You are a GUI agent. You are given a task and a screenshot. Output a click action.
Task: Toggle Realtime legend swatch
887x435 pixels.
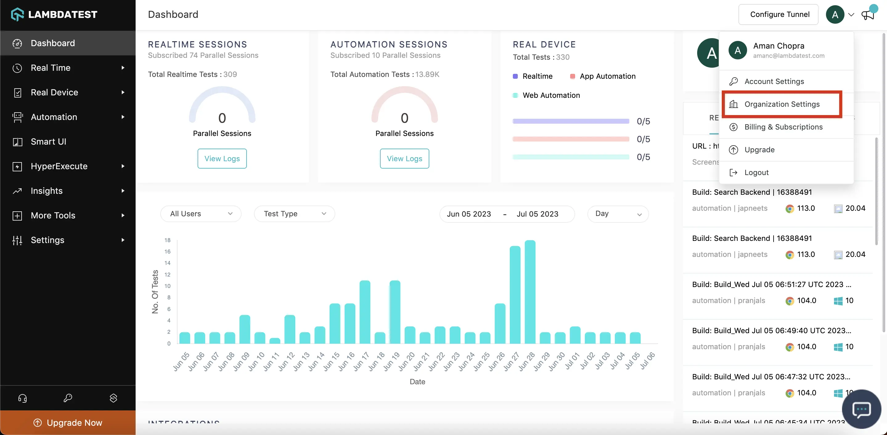pos(516,76)
